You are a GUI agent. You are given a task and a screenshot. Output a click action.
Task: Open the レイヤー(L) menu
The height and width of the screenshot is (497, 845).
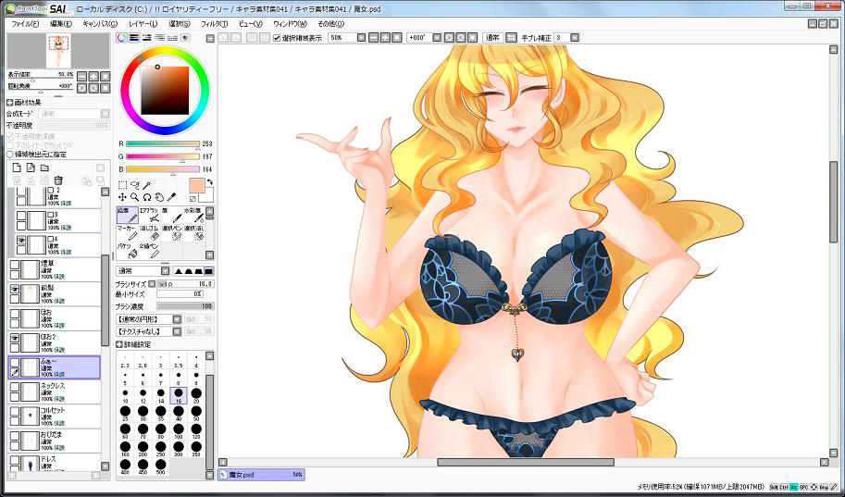pyautogui.click(x=143, y=22)
